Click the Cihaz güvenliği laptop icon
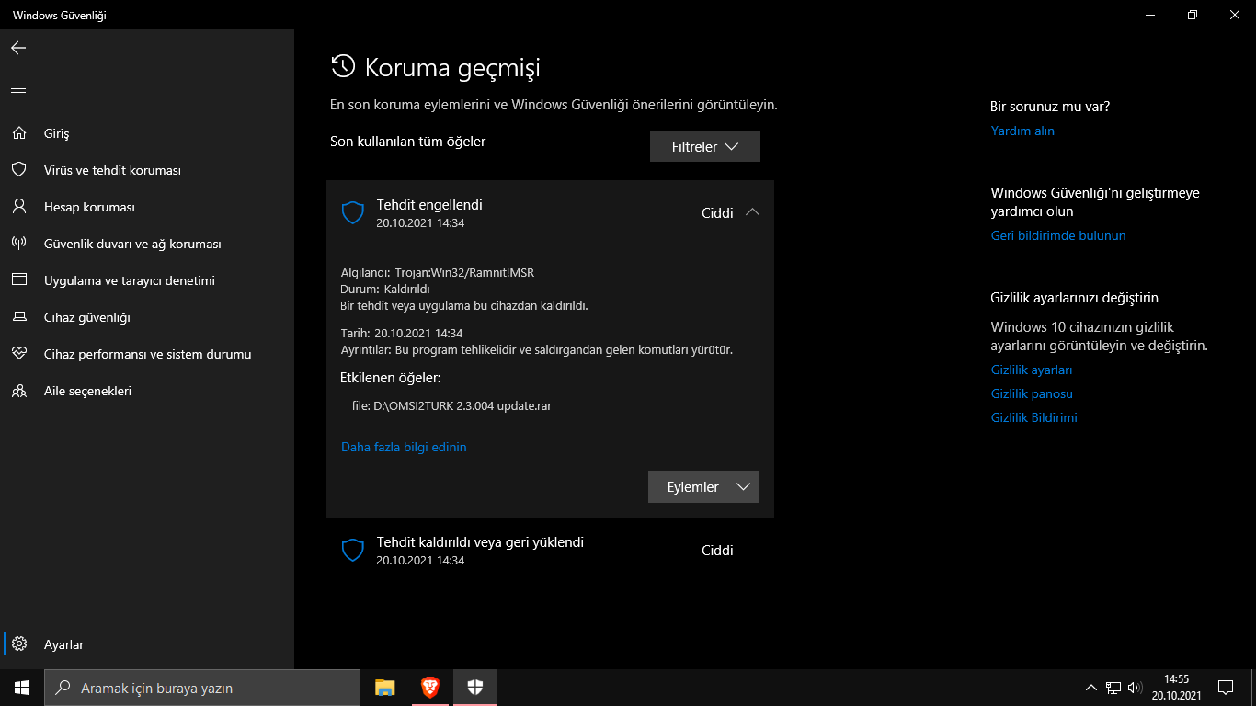The width and height of the screenshot is (1256, 706). (x=18, y=317)
